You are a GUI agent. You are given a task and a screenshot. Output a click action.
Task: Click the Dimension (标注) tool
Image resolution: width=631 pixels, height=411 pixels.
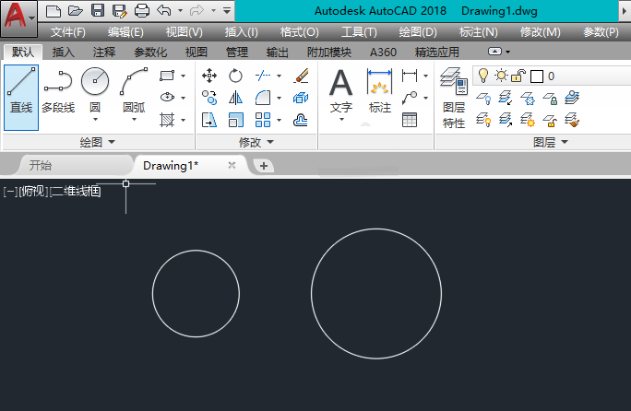(x=379, y=90)
